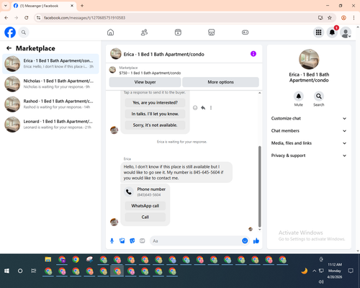Click the Call button
This screenshot has width=360, height=288.
[x=145, y=217]
